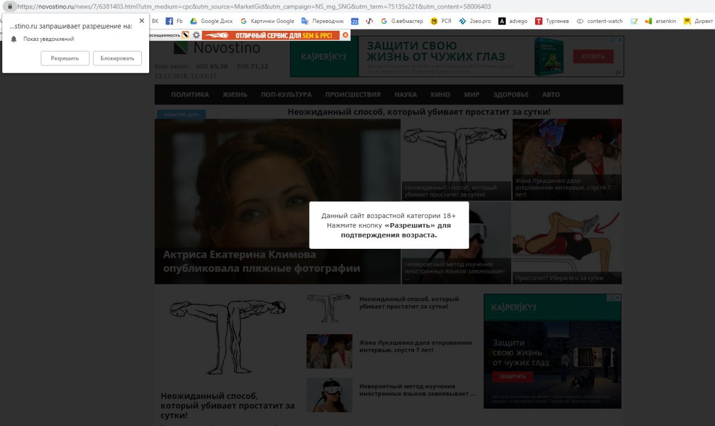
Task: Click the gear icon on SEO toolbar
Action: coord(196,35)
